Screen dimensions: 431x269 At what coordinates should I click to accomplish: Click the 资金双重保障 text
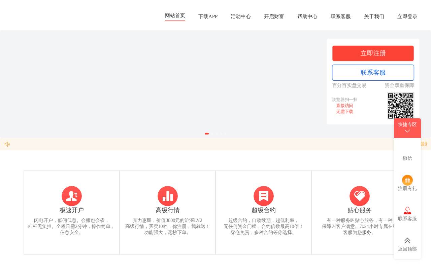pos(399,85)
